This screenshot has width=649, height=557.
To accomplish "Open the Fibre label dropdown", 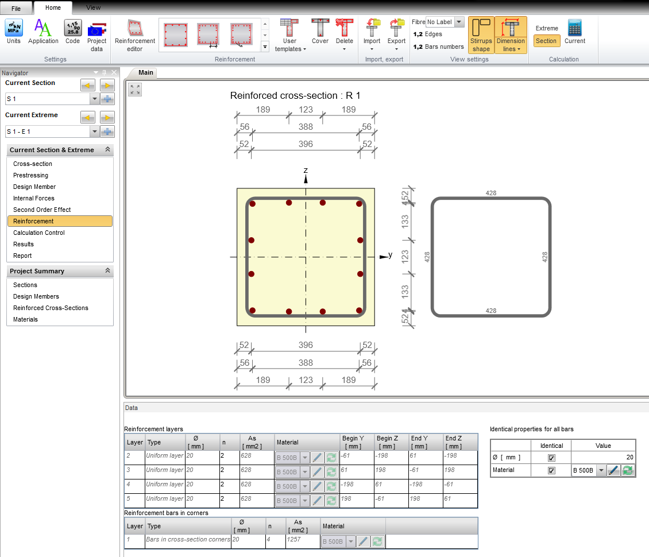I will [x=459, y=22].
